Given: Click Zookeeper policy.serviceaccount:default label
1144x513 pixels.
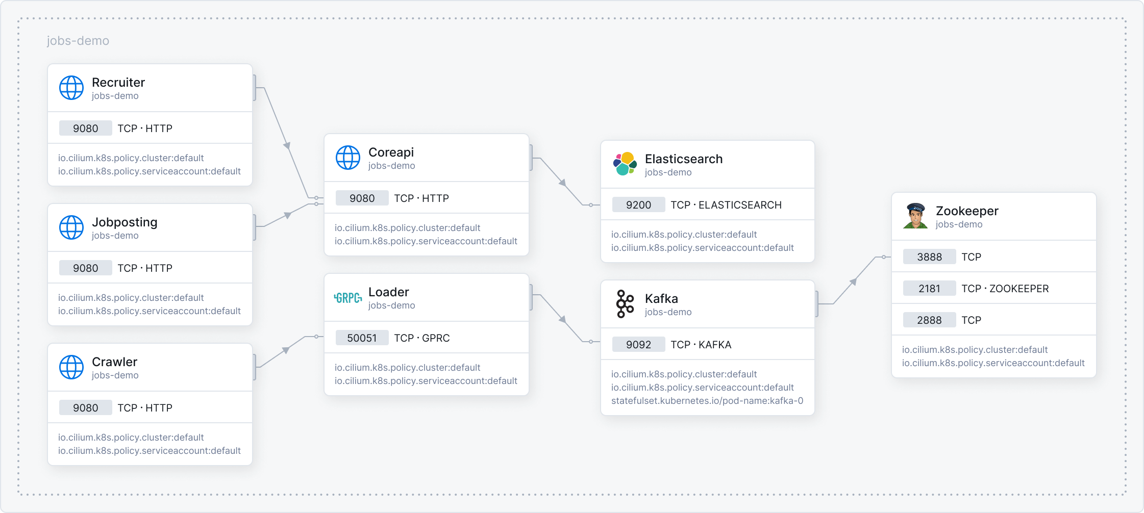Looking at the screenshot, I should point(993,363).
